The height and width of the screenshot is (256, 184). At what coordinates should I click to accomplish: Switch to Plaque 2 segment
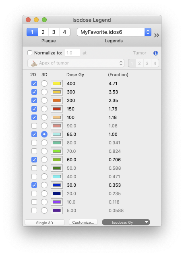43,32
